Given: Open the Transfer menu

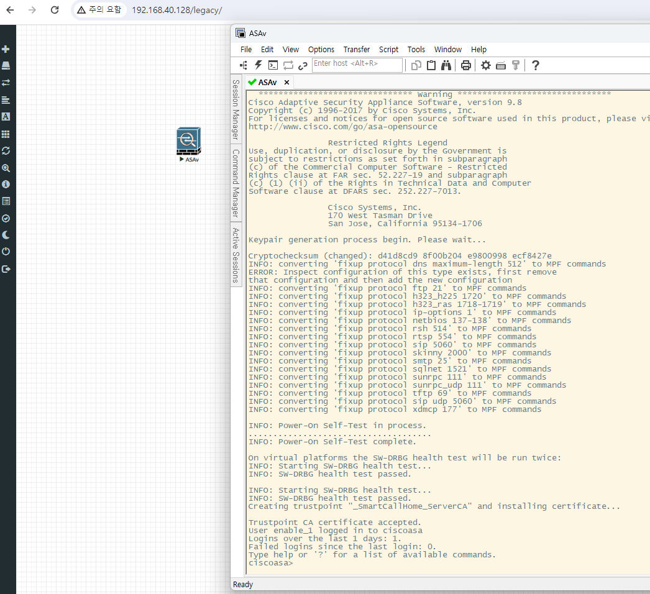Looking at the screenshot, I should pyautogui.click(x=357, y=49).
